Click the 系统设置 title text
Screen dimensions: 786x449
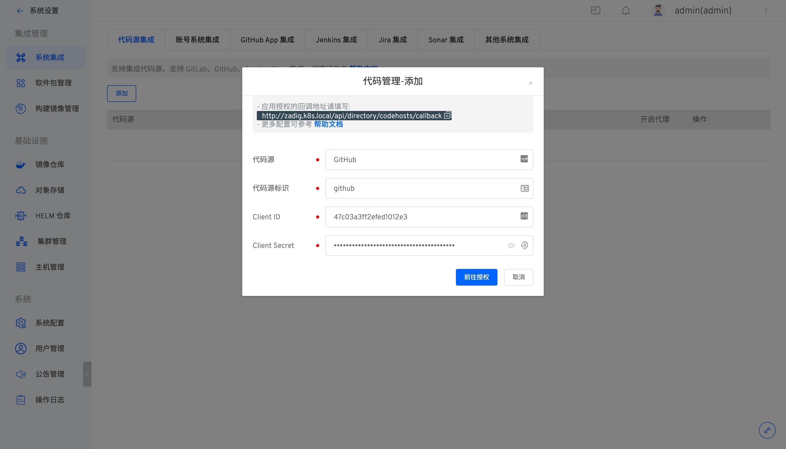[x=44, y=11]
